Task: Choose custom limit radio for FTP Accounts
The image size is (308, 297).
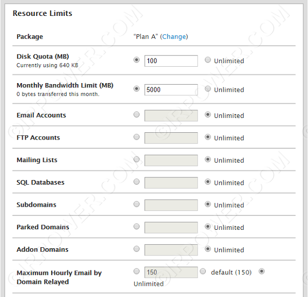Action: click(x=137, y=137)
